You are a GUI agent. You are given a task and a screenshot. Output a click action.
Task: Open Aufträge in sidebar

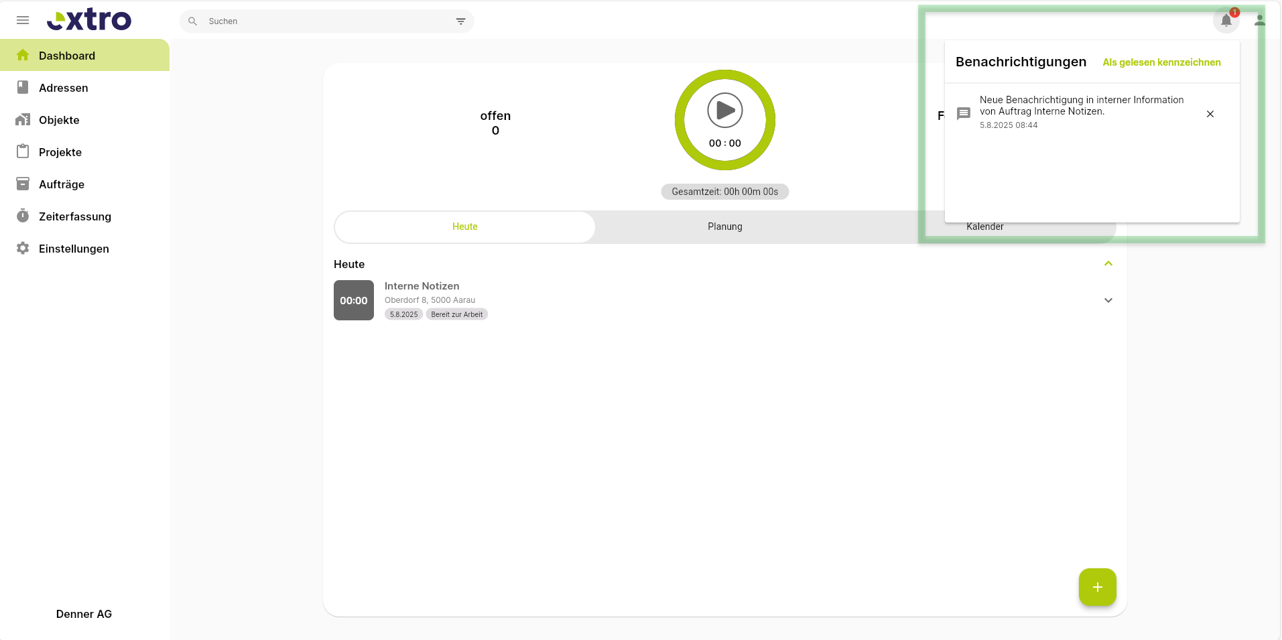coord(84,184)
